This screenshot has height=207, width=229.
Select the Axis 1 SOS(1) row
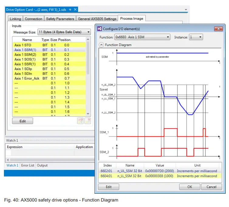(x=49, y=59)
